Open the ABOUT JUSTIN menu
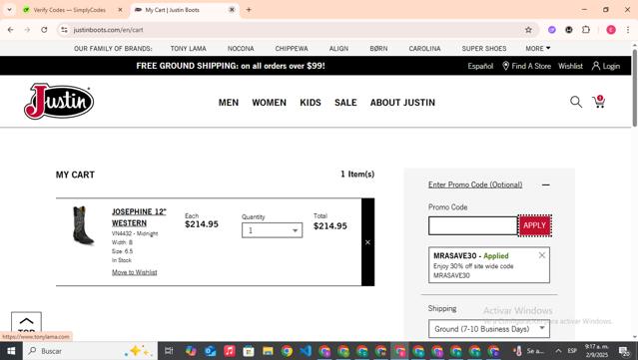Screen dimensions: 638x360 click(x=402, y=103)
